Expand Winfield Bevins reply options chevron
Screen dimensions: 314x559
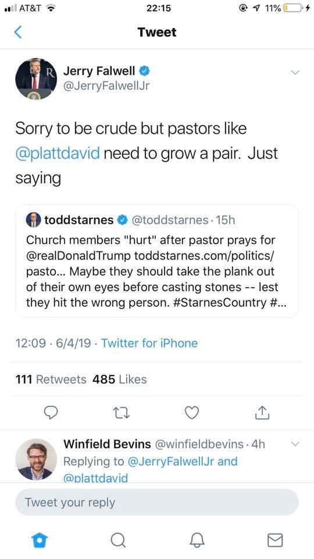click(295, 444)
